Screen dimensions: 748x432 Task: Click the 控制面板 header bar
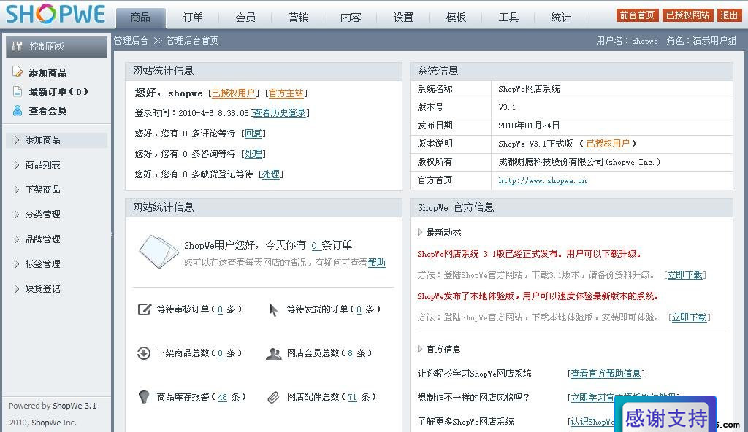pyautogui.click(x=56, y=46)
